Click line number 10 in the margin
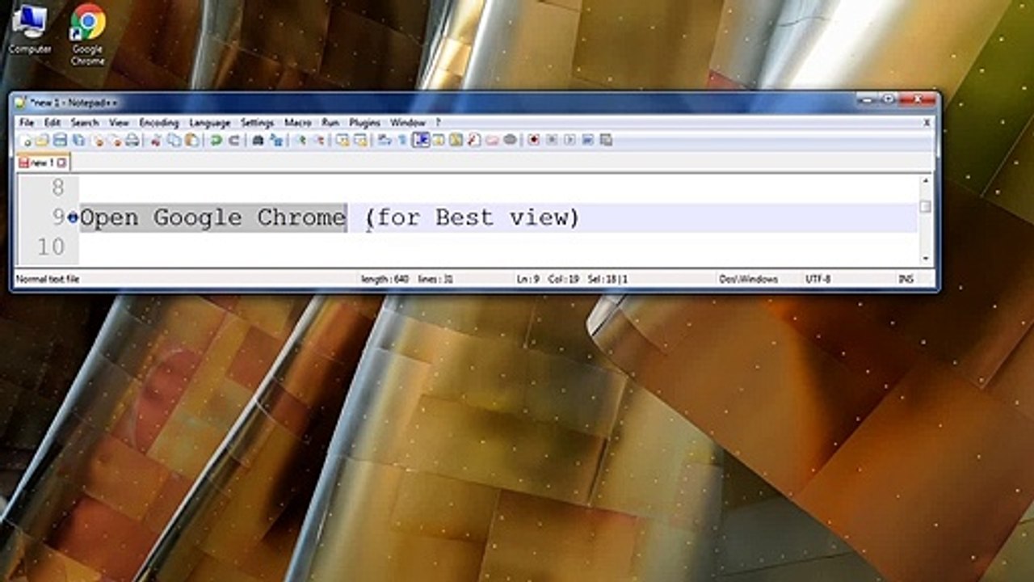 click(x=51, y=247)
